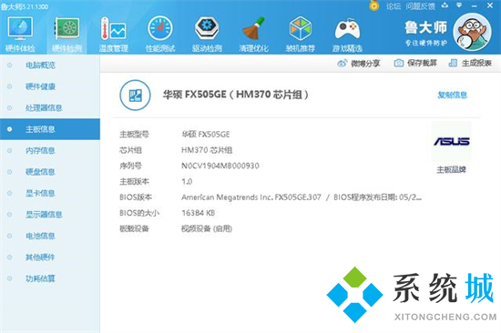The height and width of the screenshot is (333, 501).
Task: Click 复制信息 copy info link
Action: coord(452,95)
